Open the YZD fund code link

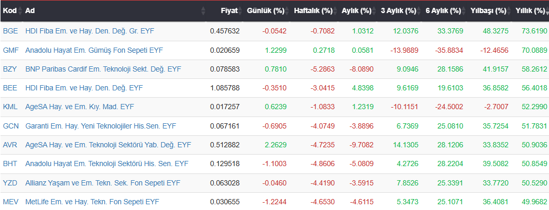(x=9, y=183)
